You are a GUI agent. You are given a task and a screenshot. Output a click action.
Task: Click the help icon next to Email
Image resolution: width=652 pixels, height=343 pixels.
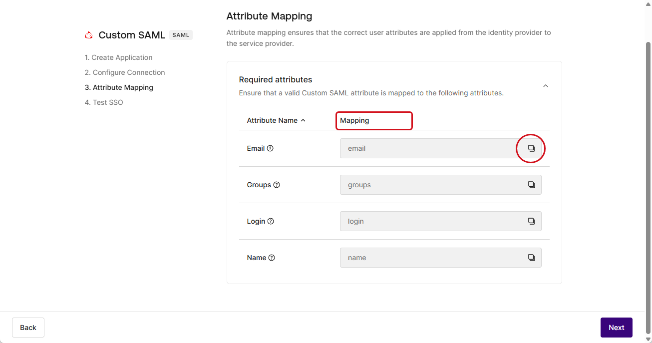[270, 148]
